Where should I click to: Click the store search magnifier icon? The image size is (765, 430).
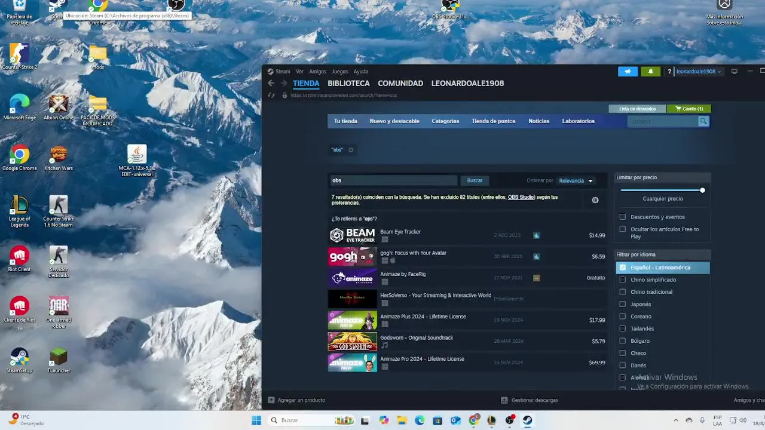click(703, 121)
